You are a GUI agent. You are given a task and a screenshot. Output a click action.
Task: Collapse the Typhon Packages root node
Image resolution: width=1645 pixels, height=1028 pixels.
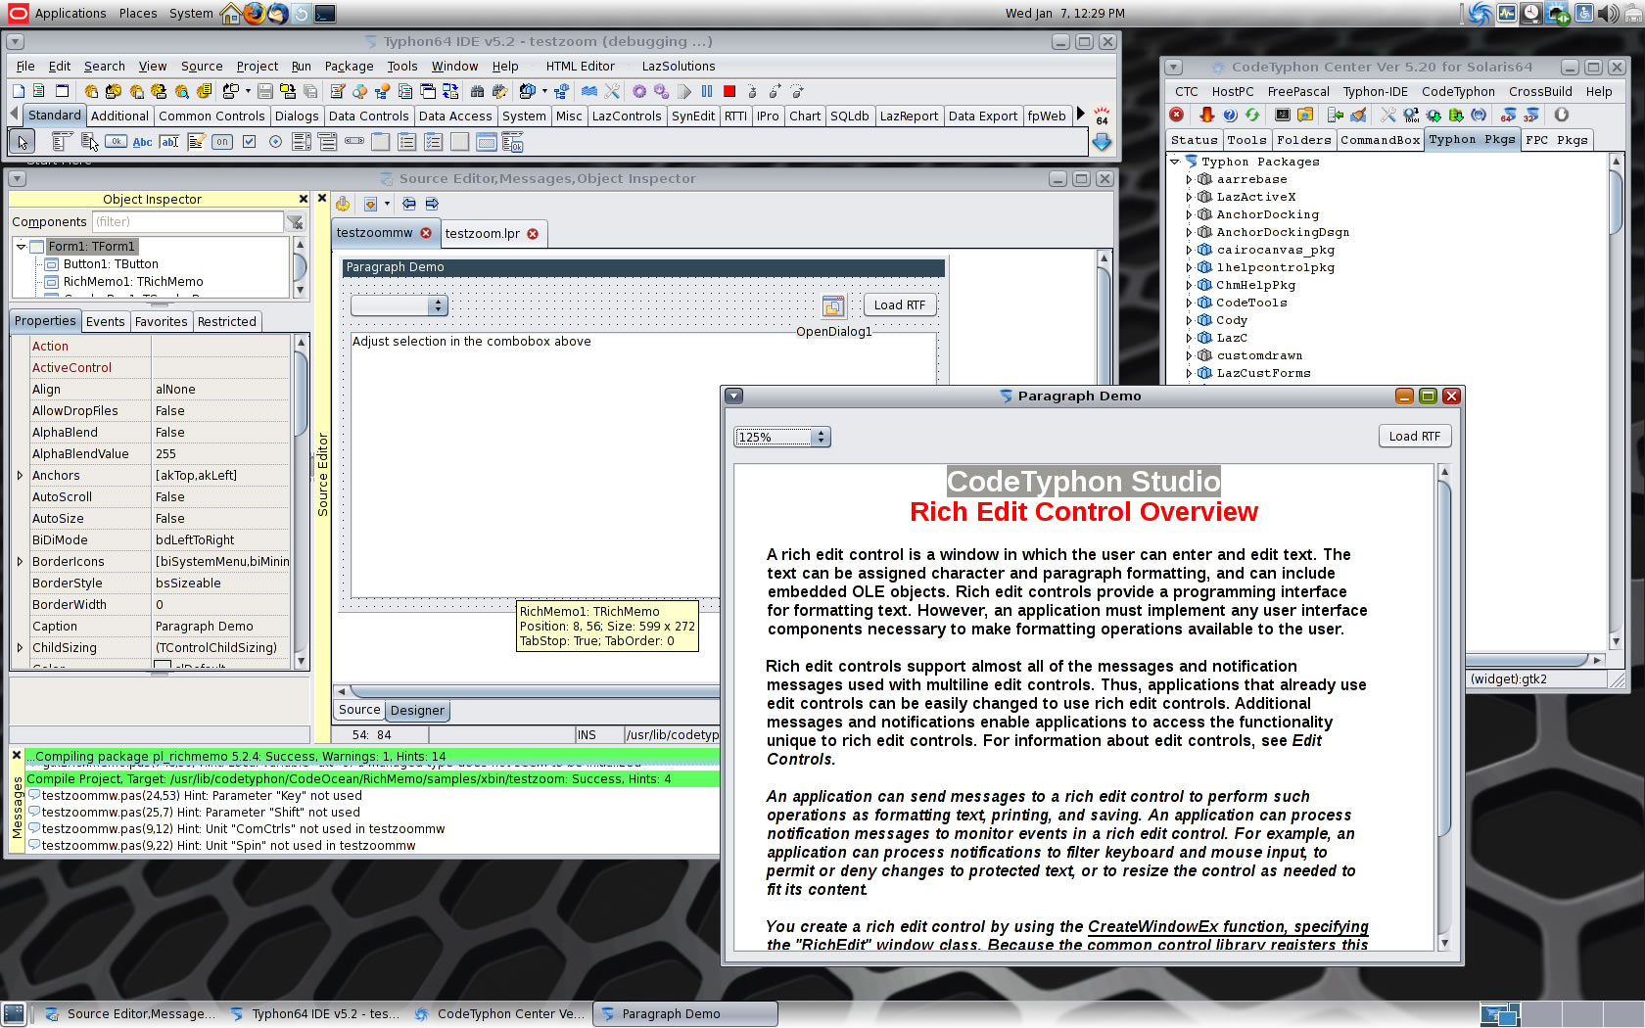[1175, 162]
